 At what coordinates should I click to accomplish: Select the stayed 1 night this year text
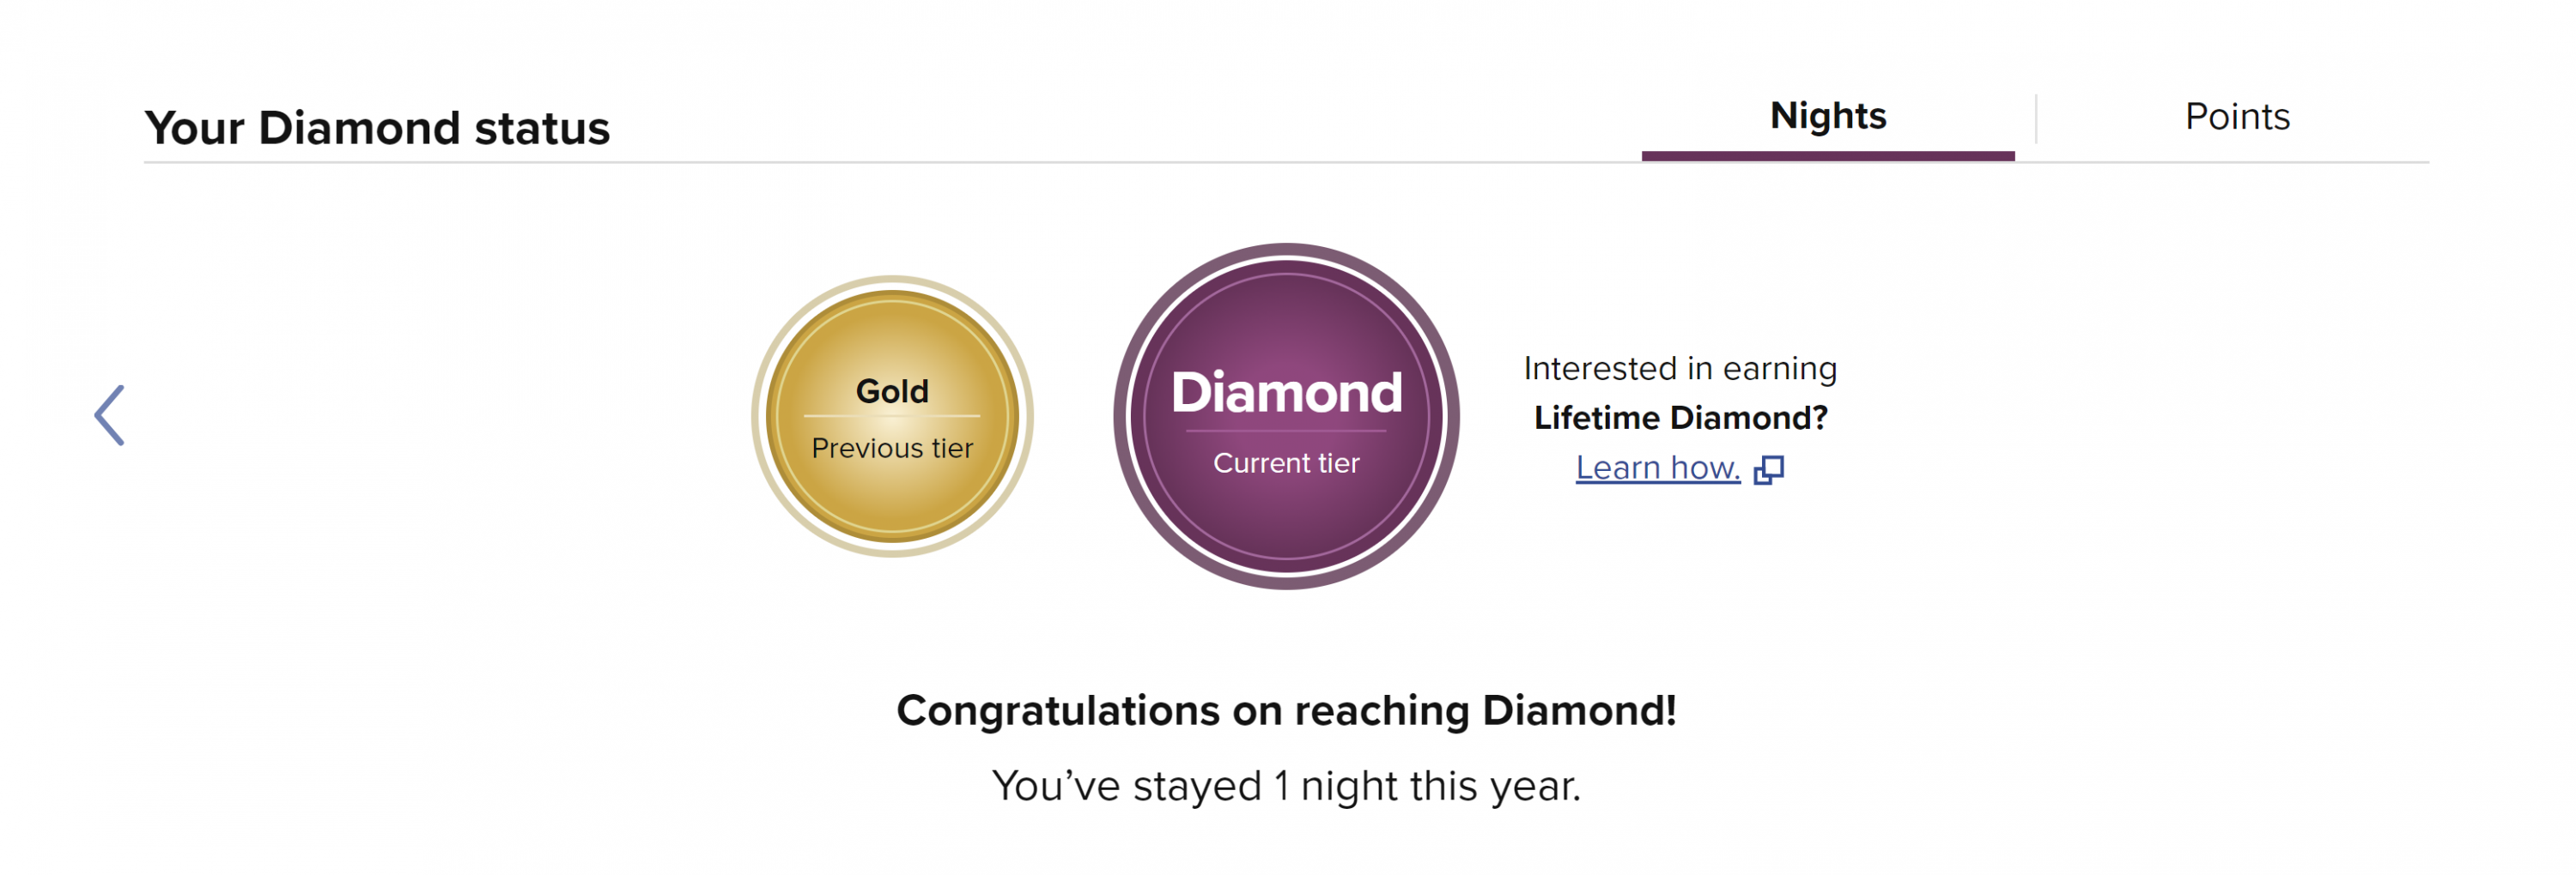coord(1286,786)
